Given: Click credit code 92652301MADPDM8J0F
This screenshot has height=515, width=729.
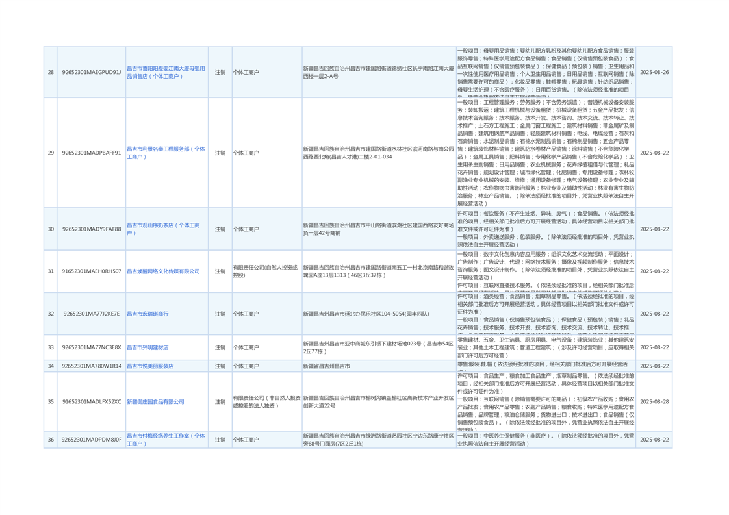Looking at the screenshot, I should click(92, 439).
